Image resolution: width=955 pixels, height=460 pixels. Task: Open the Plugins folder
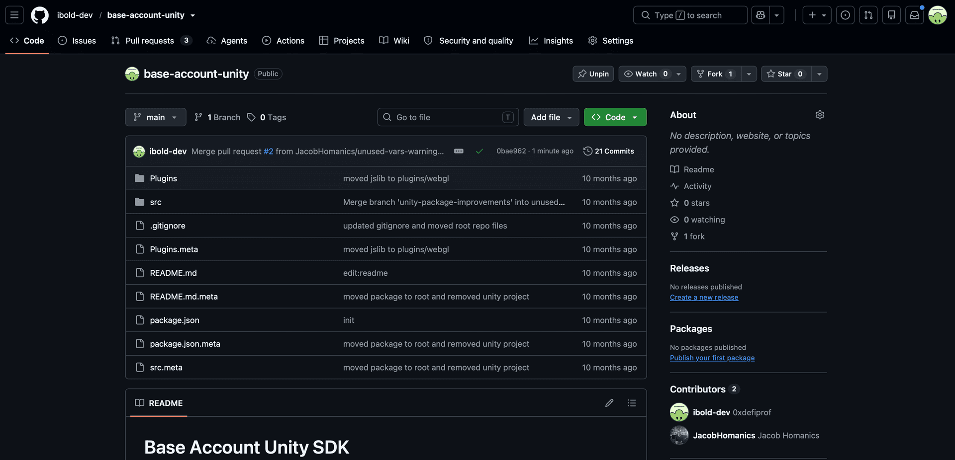click(163, 178)
